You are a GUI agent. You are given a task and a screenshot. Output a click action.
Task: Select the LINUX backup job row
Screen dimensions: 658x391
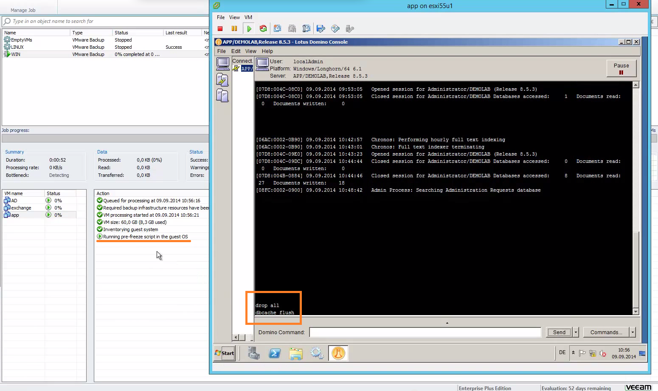tap(105, 47)
